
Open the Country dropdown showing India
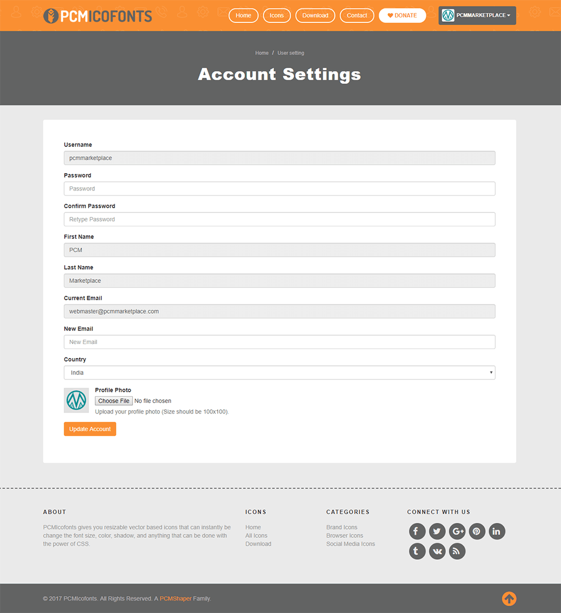(279, 373)
